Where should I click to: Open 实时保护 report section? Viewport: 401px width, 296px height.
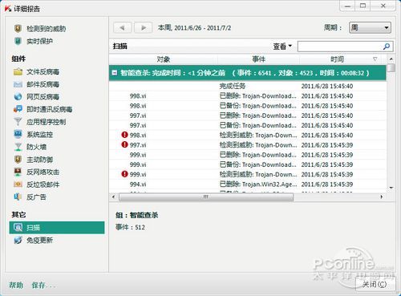point(39,41)
